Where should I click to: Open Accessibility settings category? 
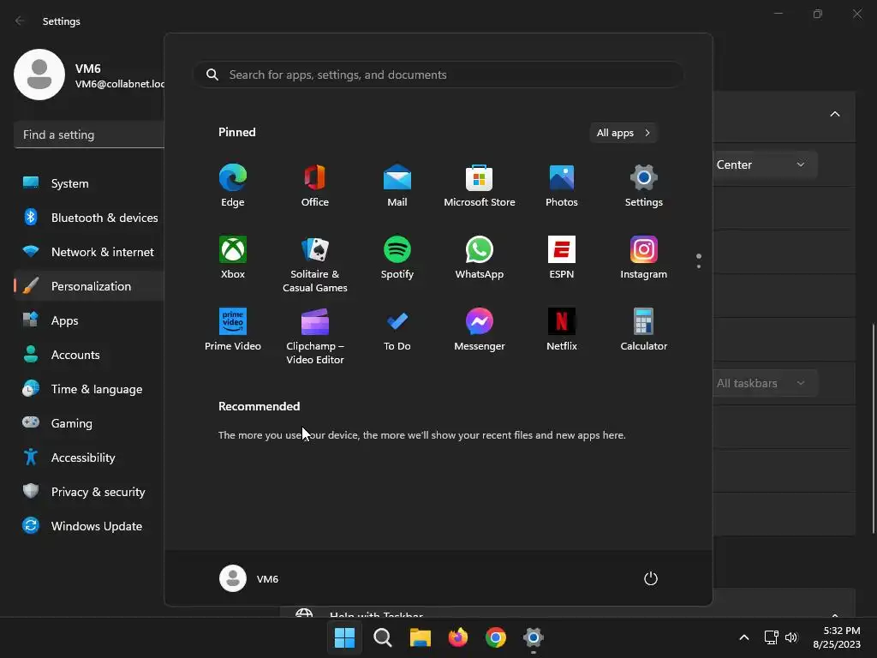click(89, 458)
